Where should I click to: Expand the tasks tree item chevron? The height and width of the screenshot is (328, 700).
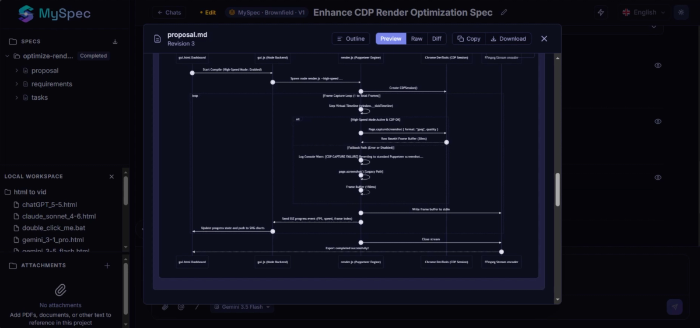17,97
